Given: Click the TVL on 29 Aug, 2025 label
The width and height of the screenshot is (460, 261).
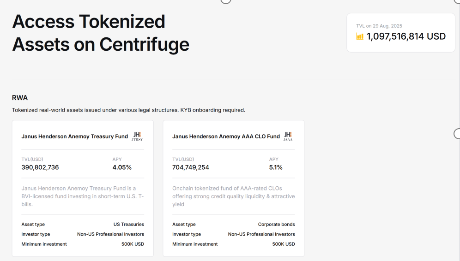Looking at the screenshot, I should click(379, 26).
